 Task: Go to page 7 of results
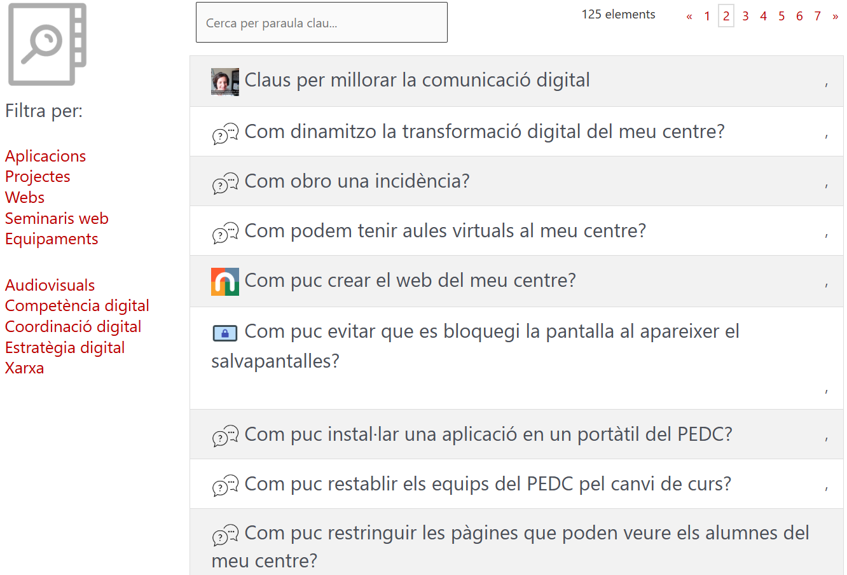pyautogui.click(x=817, y=16)
